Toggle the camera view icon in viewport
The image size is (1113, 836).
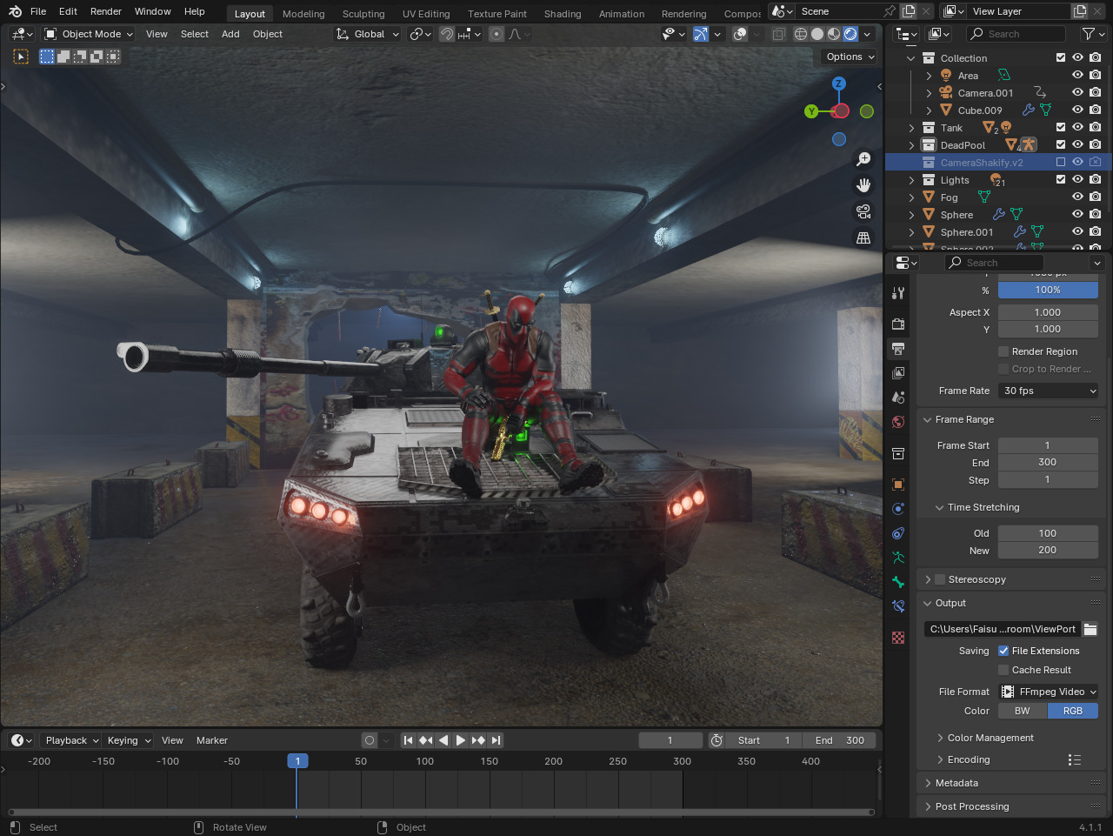pyautogui.click(x=863, y=211)
